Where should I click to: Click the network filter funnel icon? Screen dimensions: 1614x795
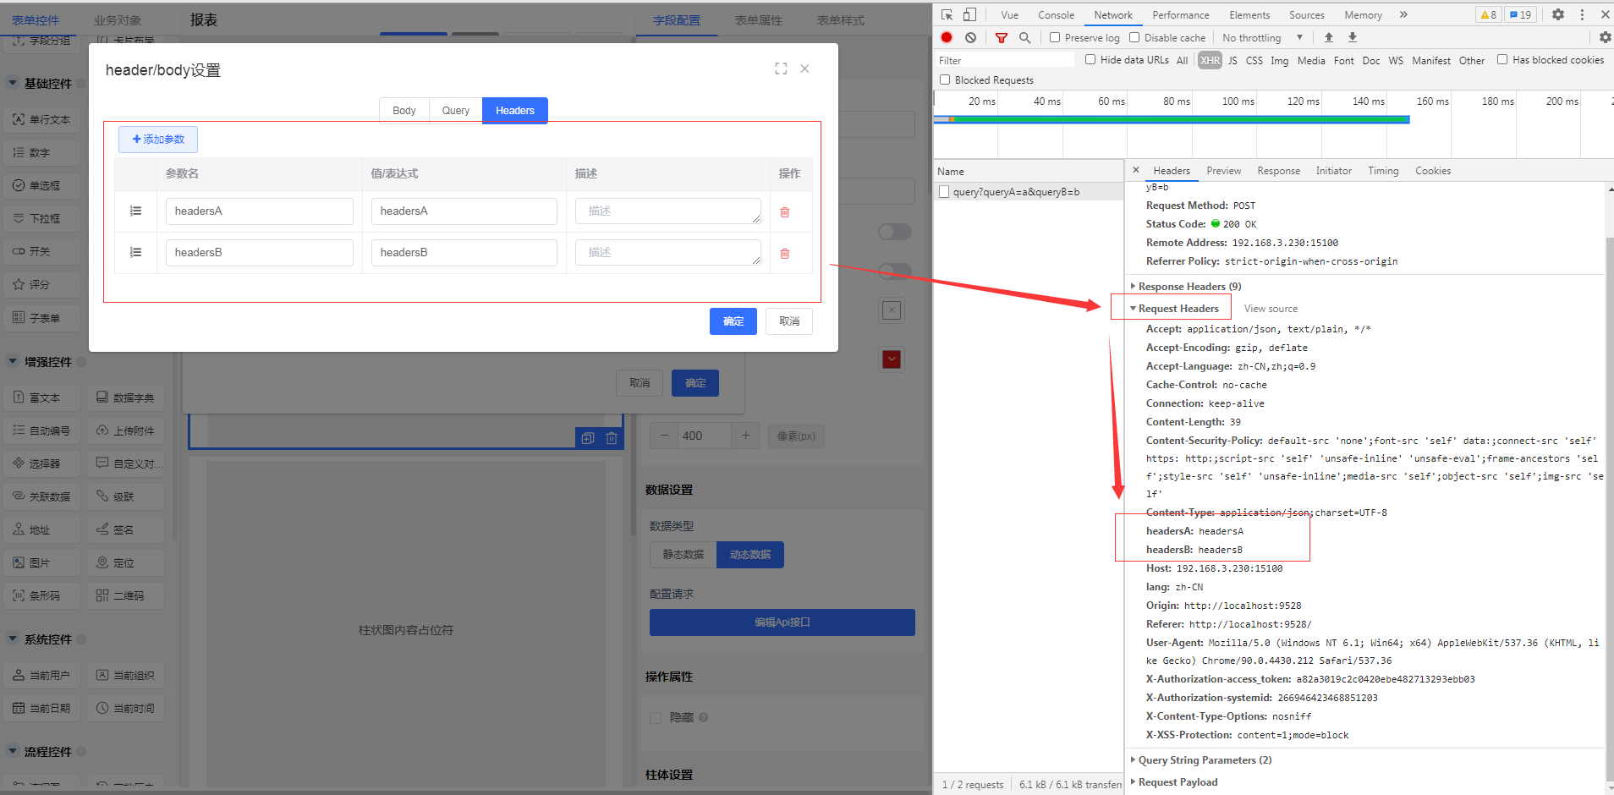click(1002, 37)
